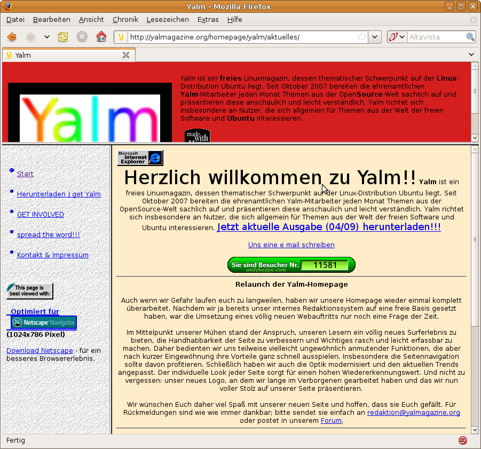
Task: Open the Extras menu
Action: point(208,20)
